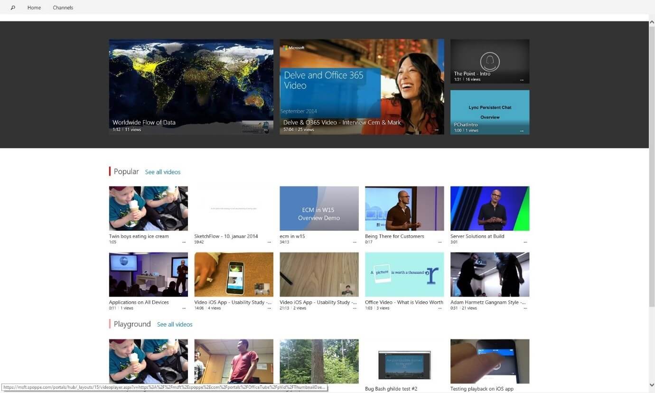
Task: Click the Adam Harmetz Gangnam Style thumbnail
Action: tap(489, 274)
